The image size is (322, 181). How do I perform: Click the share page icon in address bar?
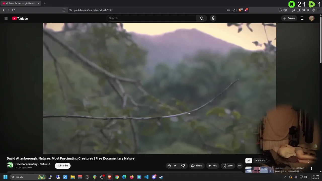(234, 10)
